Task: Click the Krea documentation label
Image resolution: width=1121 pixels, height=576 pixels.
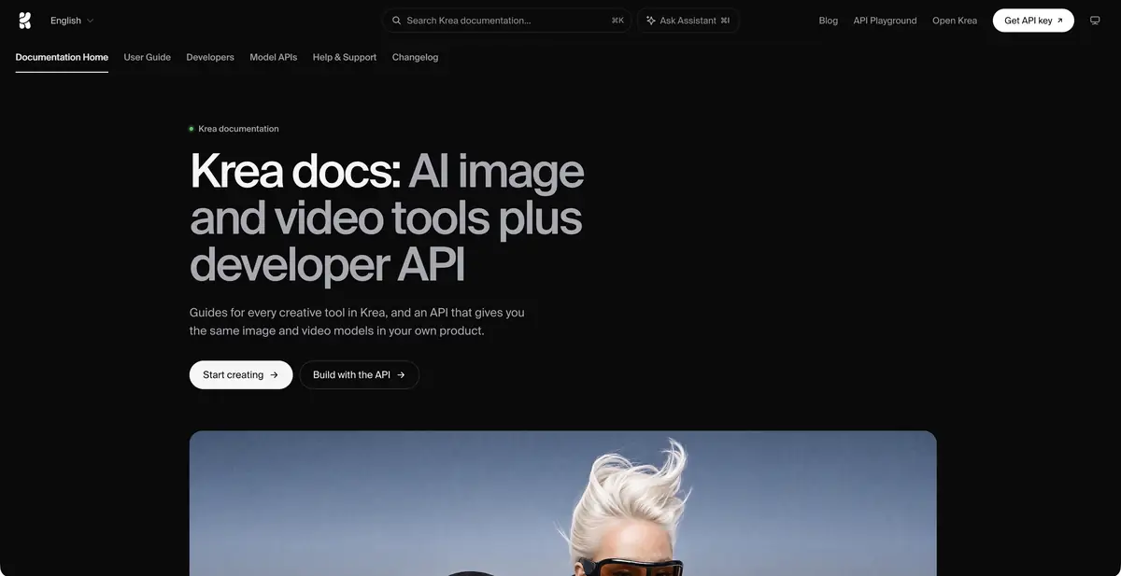Action: pyautogui.click(x=238, y=129)
